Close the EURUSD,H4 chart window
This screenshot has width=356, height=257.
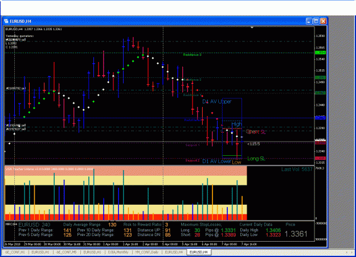pyautogui.click(x=324, y=21)
